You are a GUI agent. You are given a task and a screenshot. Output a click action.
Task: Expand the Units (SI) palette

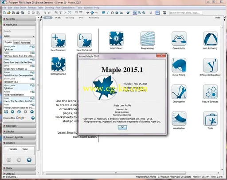click(x=19, y=173)
